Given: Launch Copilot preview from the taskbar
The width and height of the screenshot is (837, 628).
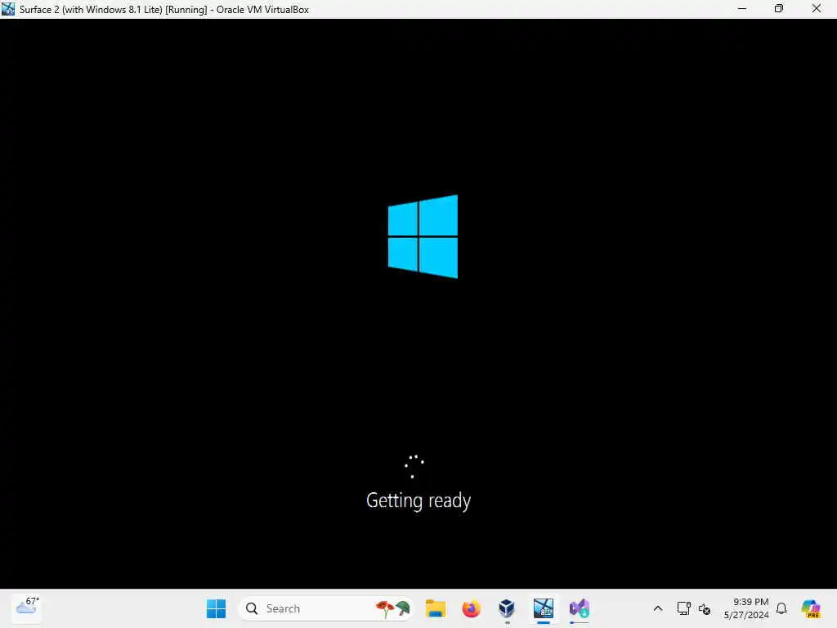Looking at the screenshot, I should 811,608.
